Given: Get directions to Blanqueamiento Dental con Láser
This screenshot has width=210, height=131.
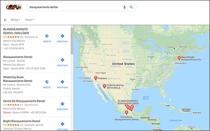Looking at the screenshot, I should tap(62, 38).
